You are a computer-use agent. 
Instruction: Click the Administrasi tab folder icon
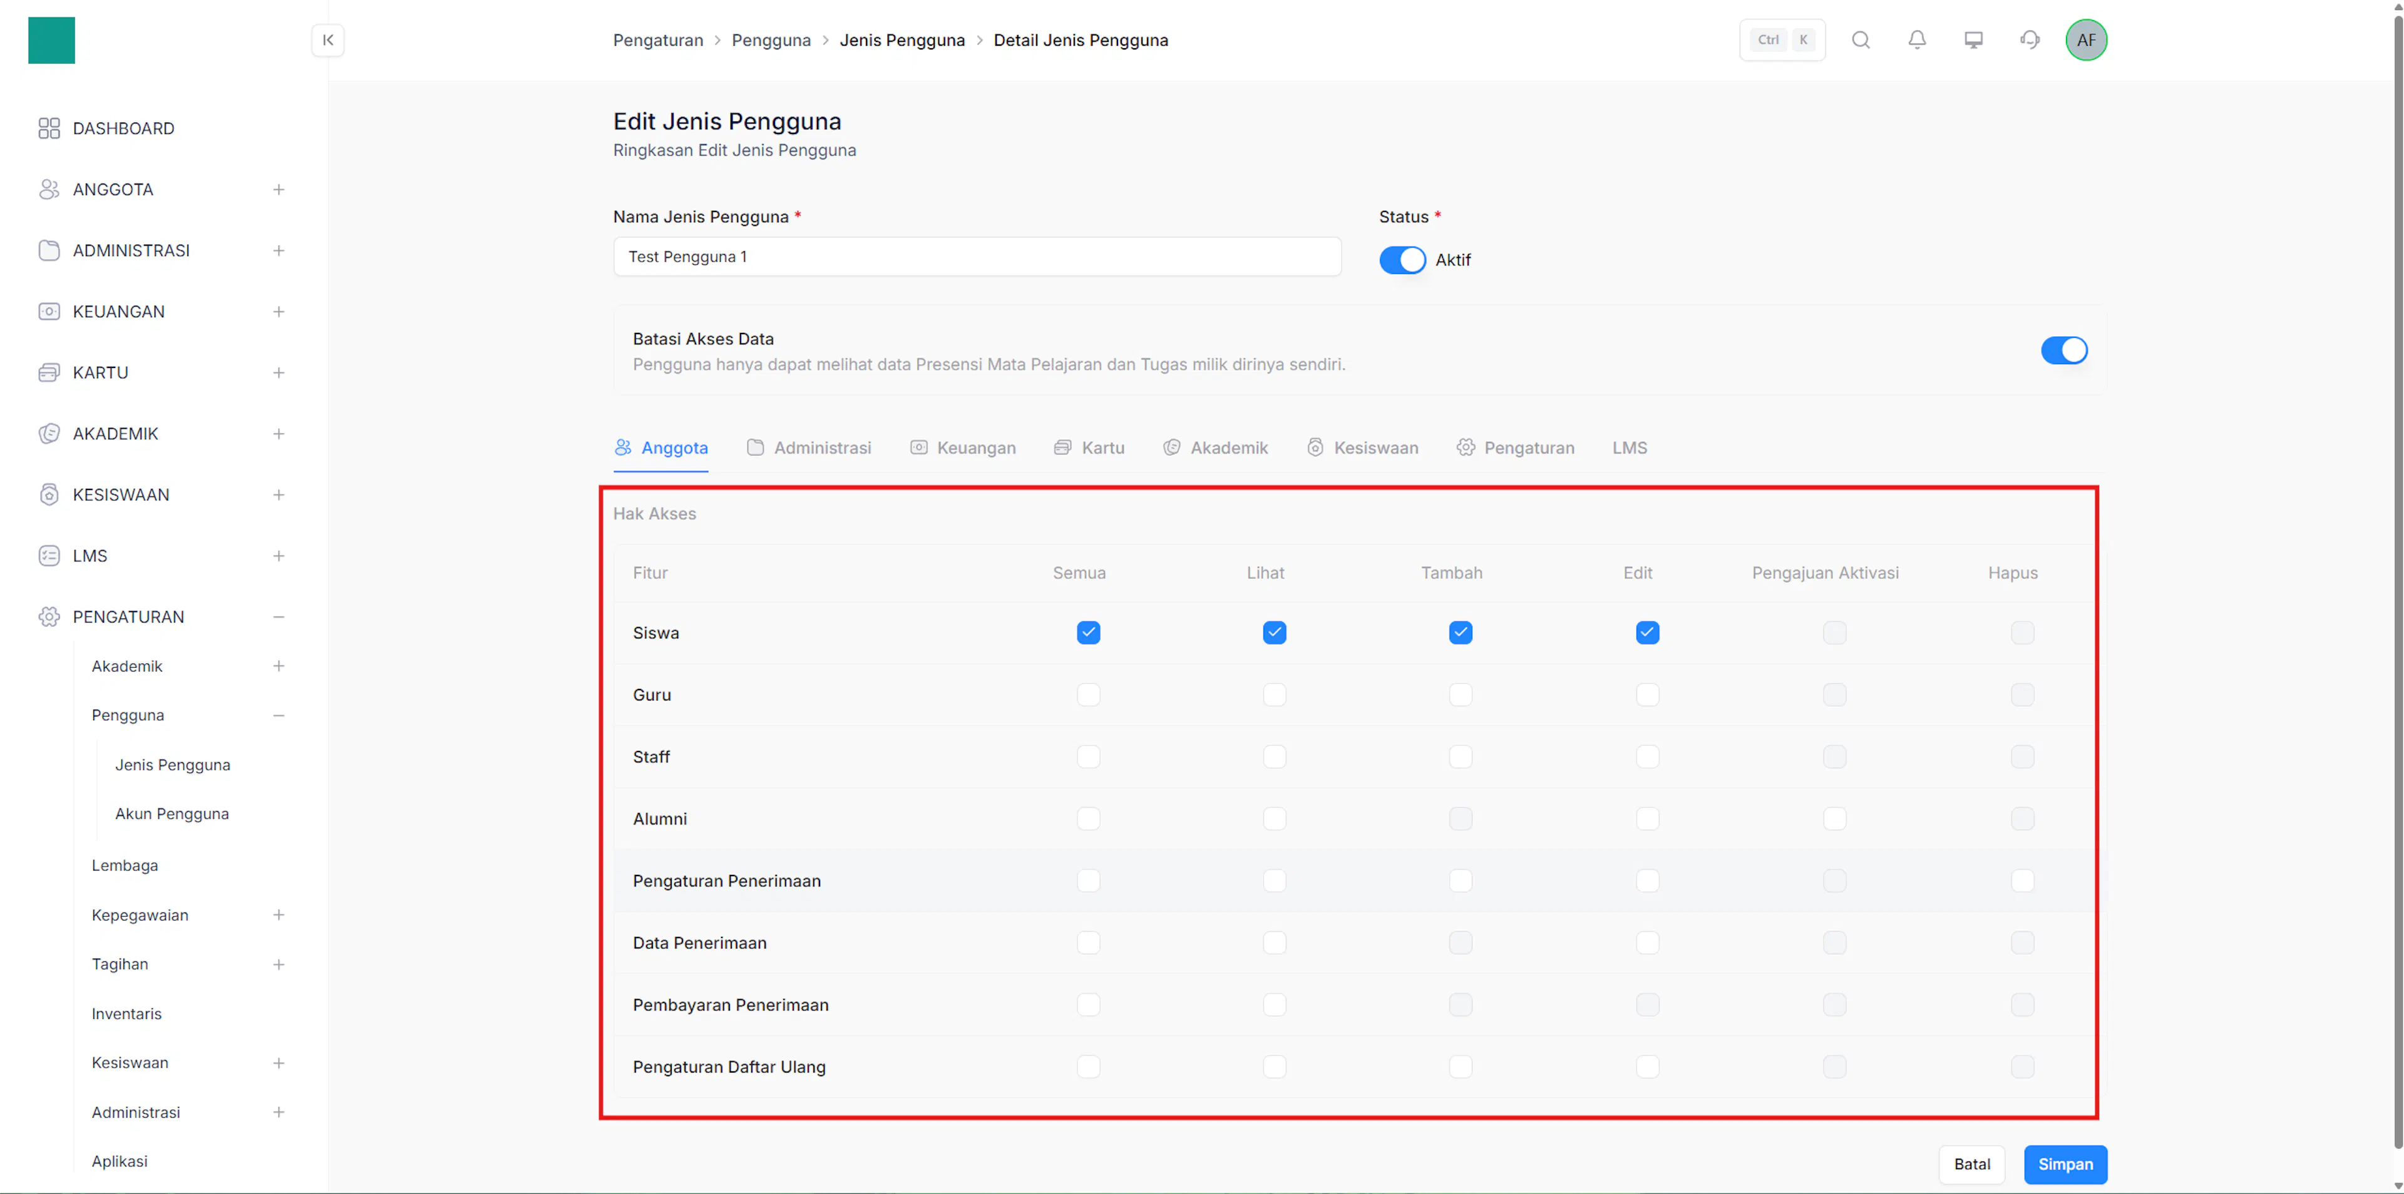pyautogui.click(x=756, y=448)
